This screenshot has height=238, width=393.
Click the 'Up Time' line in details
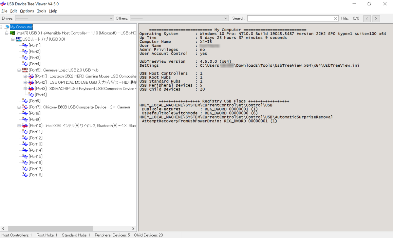(x=213, y=38)
